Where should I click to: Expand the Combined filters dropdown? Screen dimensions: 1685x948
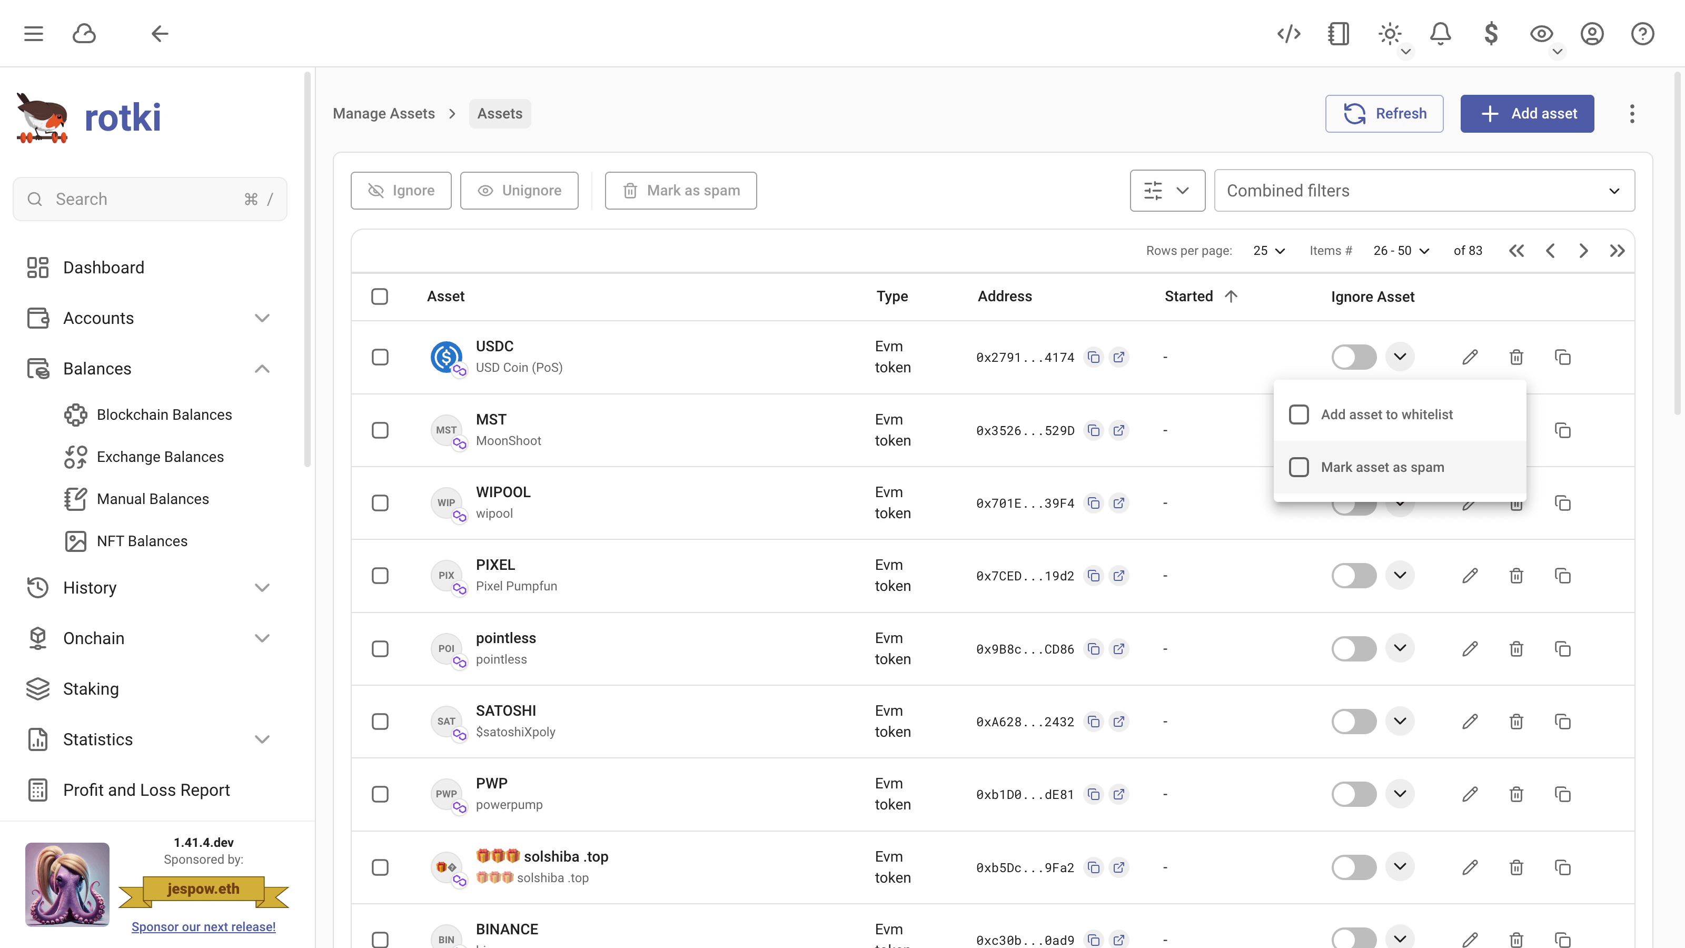[x=1423, y=191]
